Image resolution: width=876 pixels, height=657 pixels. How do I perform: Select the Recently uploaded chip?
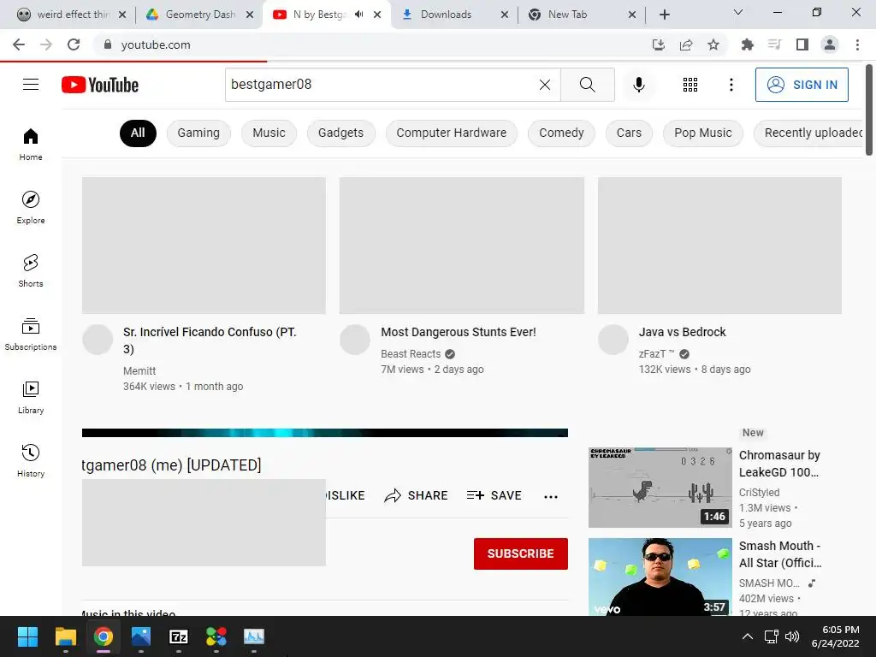click(809, 133)
